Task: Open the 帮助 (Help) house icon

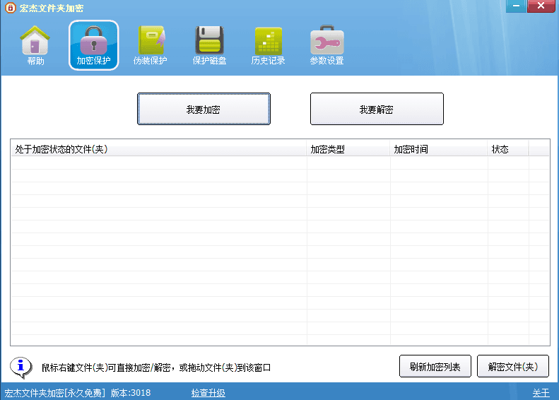Action: point(35,45)
